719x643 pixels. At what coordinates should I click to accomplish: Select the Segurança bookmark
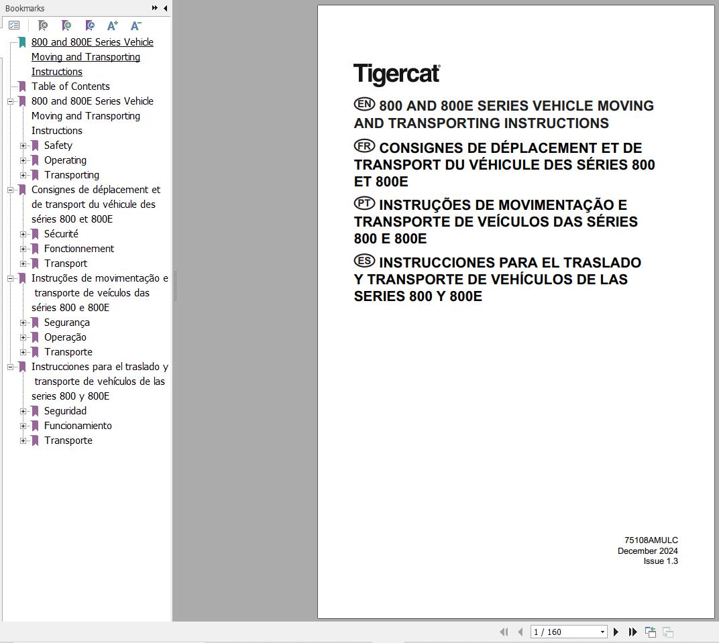click(67, 323)
